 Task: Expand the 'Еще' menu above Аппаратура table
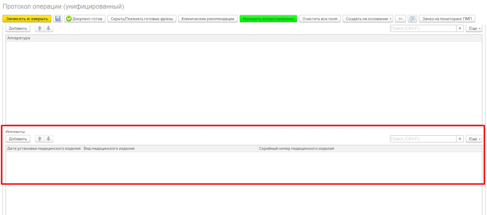474,28
